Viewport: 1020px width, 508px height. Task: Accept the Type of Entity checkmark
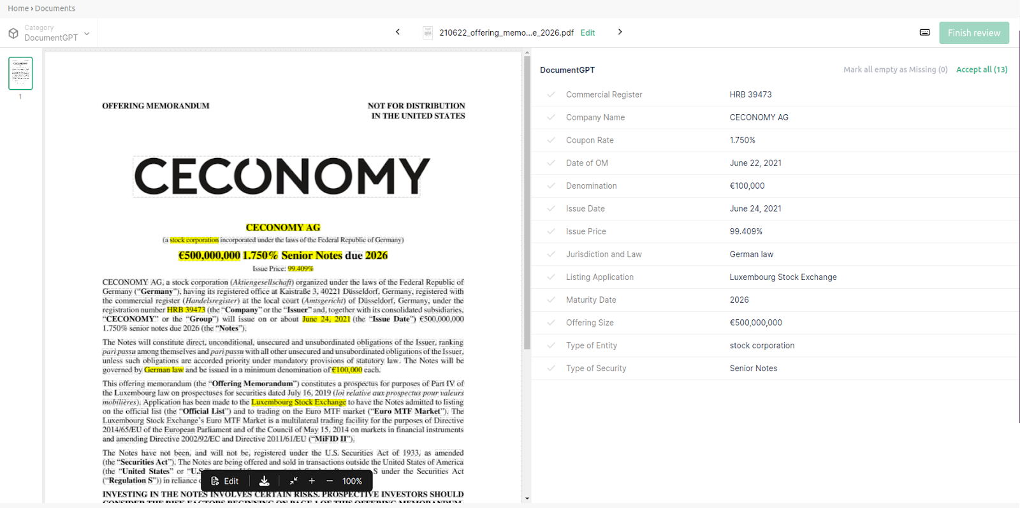551,345
